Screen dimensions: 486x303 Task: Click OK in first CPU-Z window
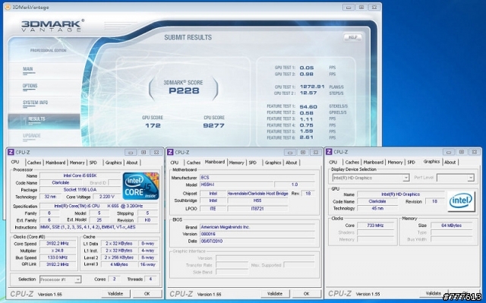pos(147,293)
